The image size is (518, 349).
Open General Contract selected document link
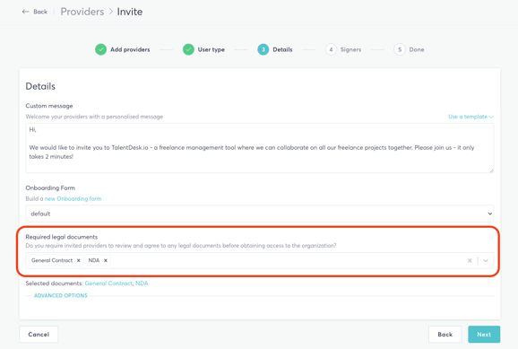pyautogui.click(x=108, y=284)
